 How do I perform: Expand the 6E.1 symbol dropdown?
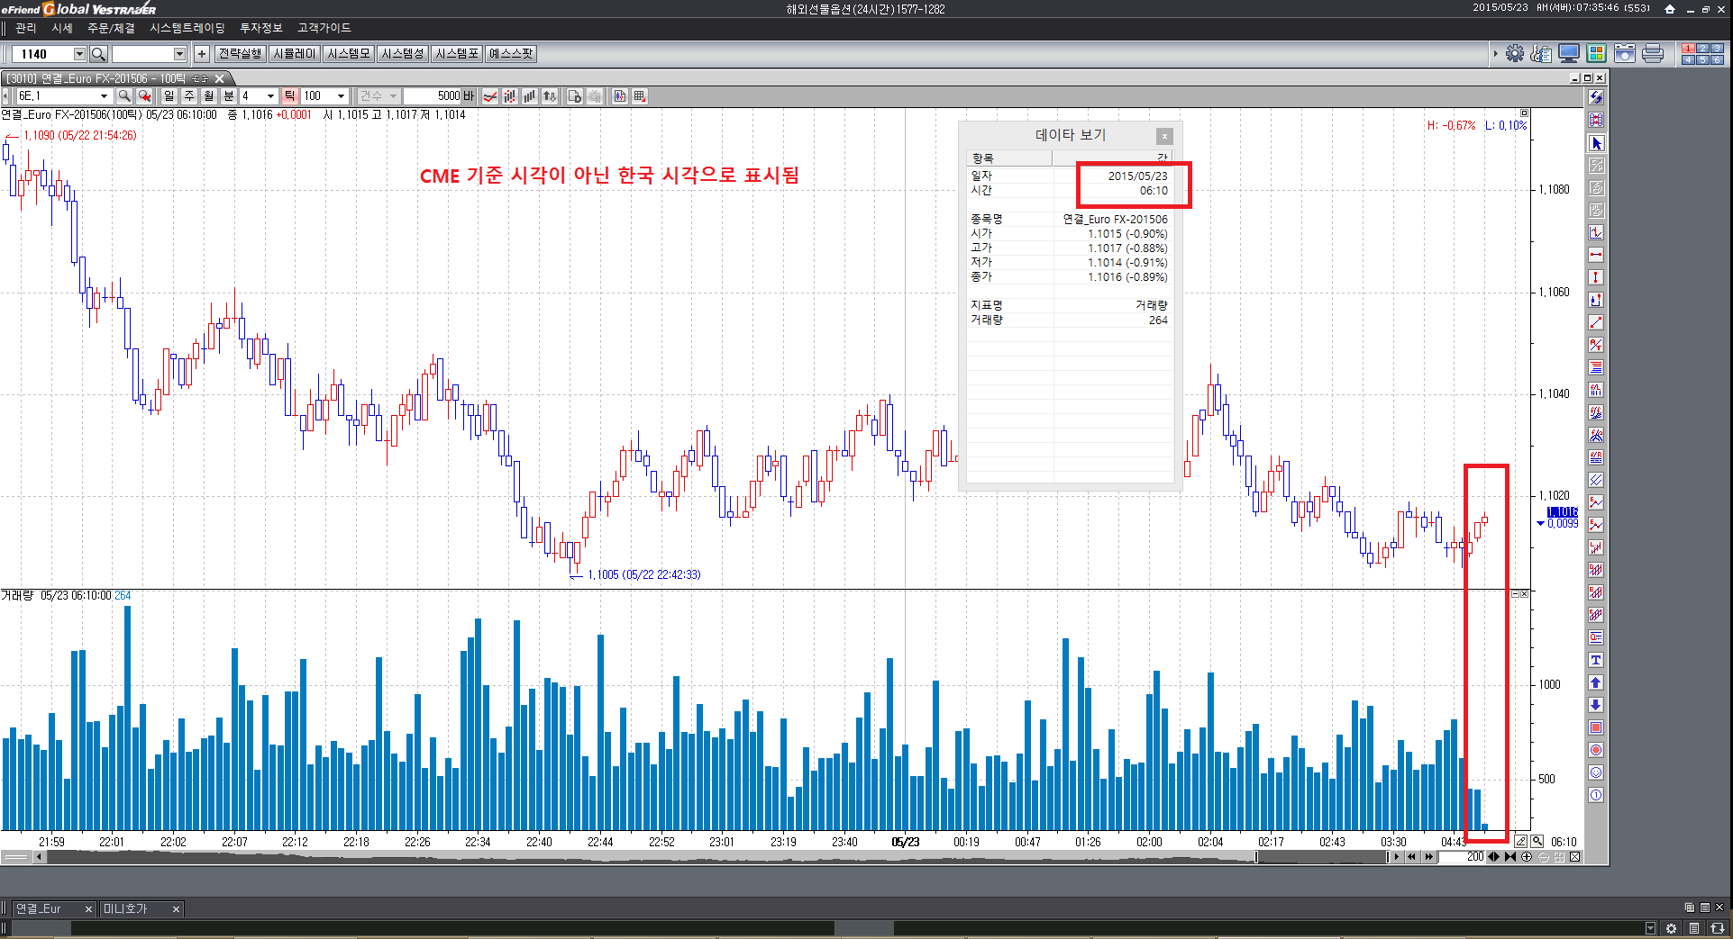104,96
